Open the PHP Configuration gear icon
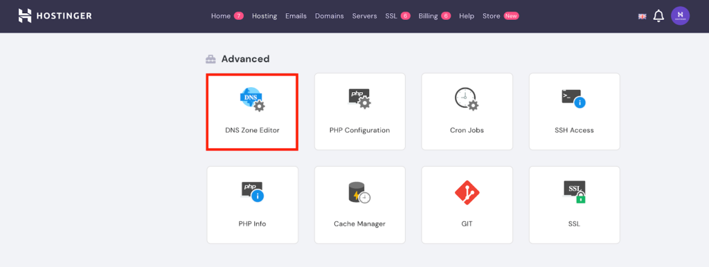Screen dimensions: 709x267 (359, 98)
